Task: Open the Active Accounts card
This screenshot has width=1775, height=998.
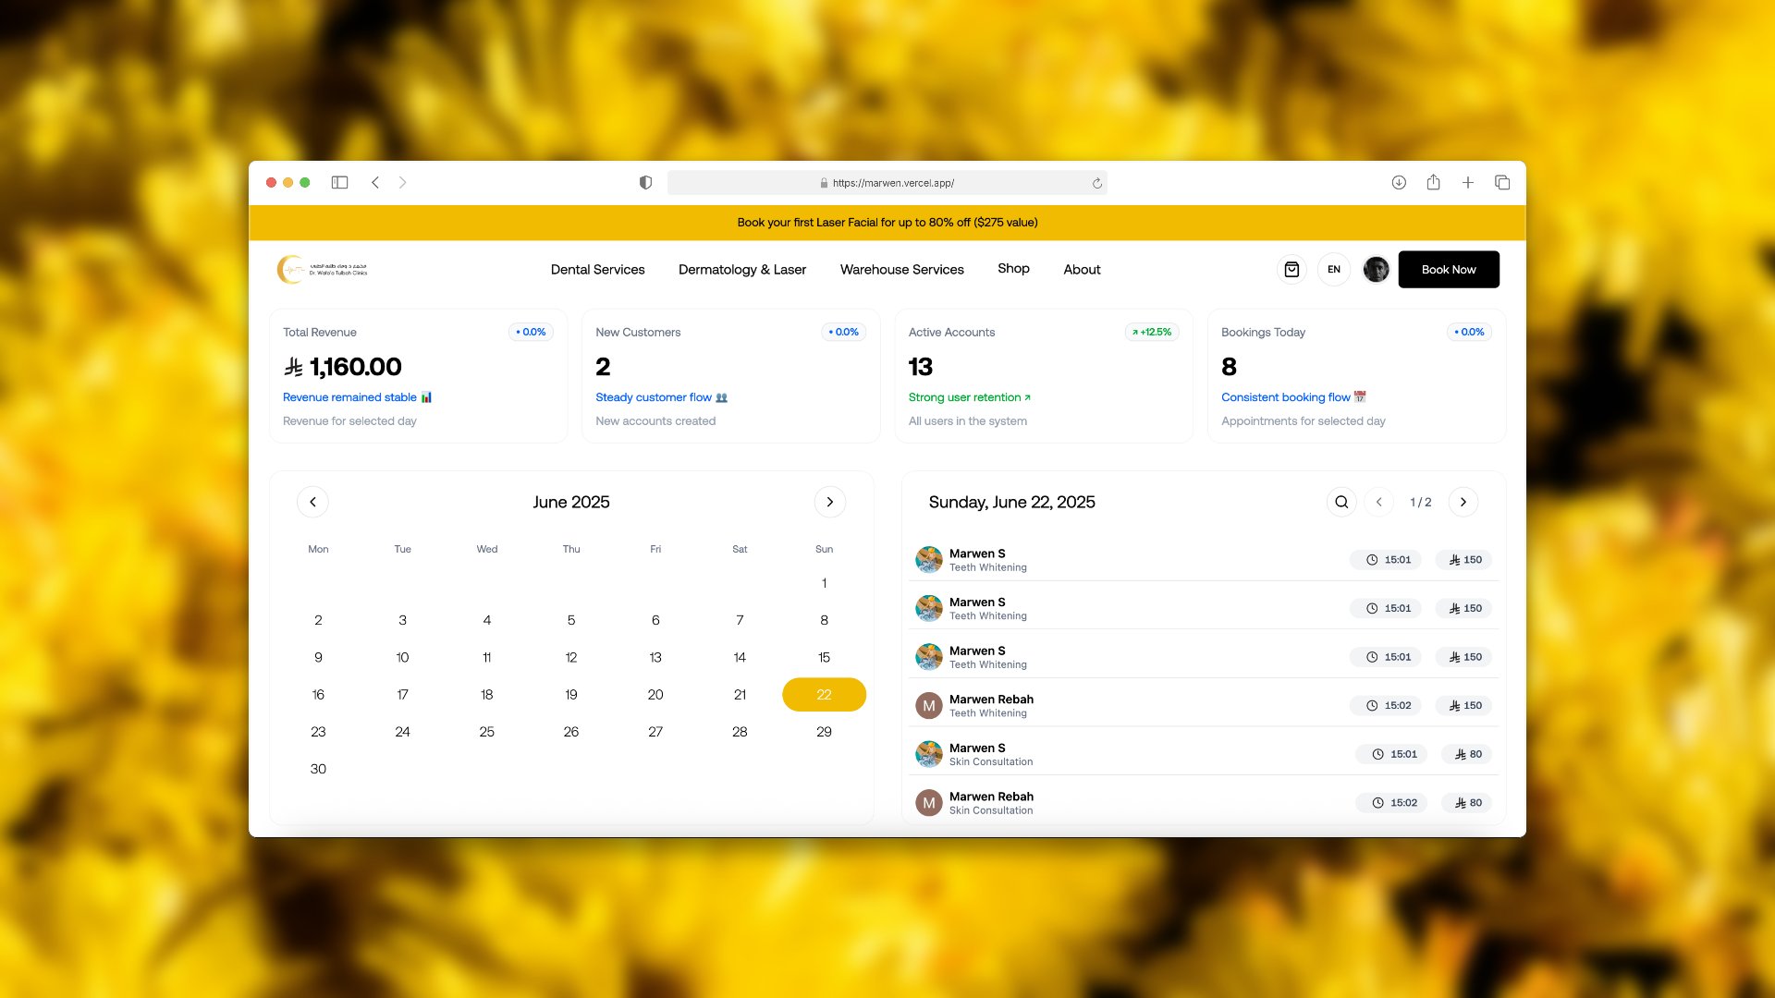Action: point(1044,376)
